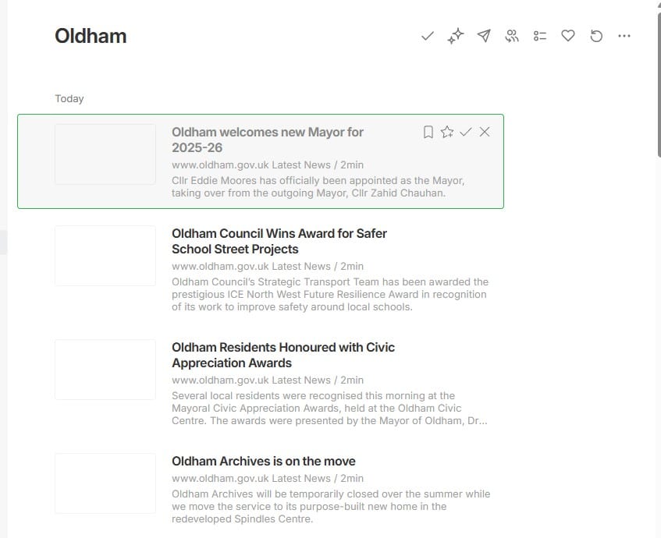
Task: Click thumbnail of Oldham Archives article
Action: (105, 483)
